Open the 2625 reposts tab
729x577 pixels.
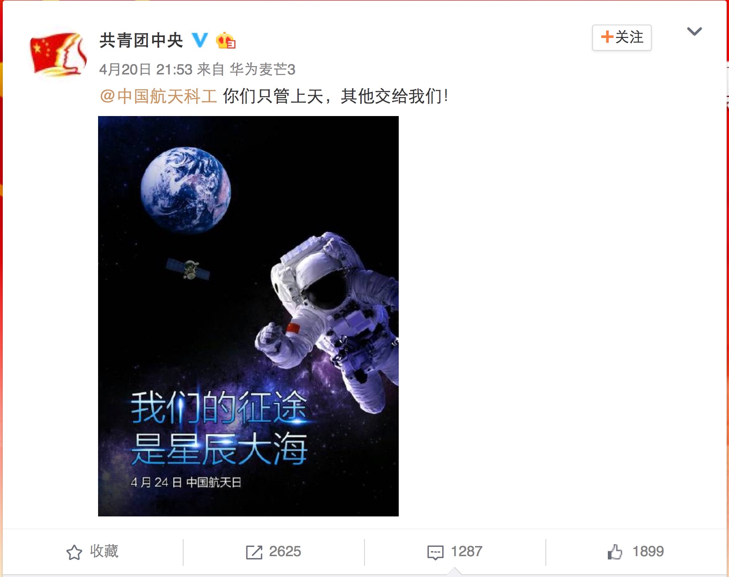(x=273, y=552)
